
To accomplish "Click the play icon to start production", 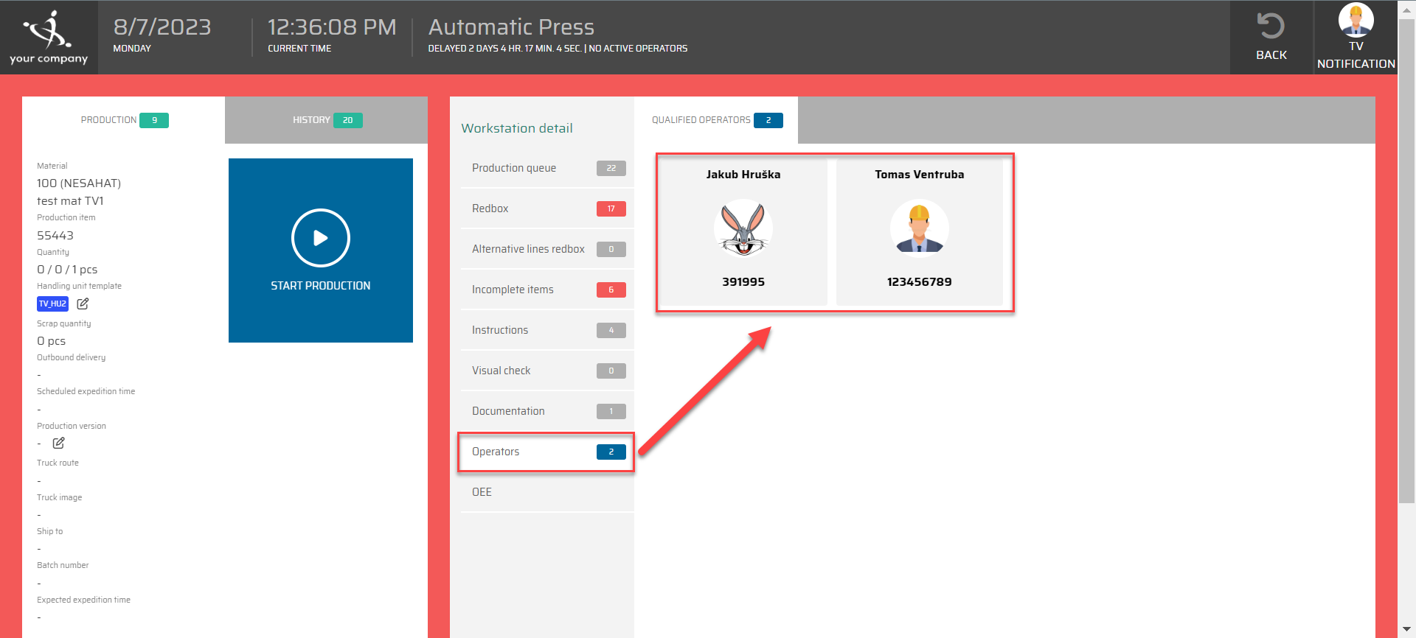I will [320, 238].
